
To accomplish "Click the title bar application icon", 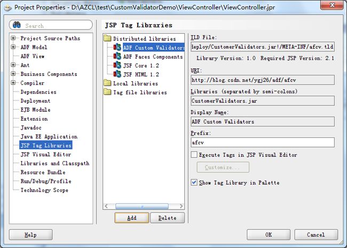I will 8,7.
